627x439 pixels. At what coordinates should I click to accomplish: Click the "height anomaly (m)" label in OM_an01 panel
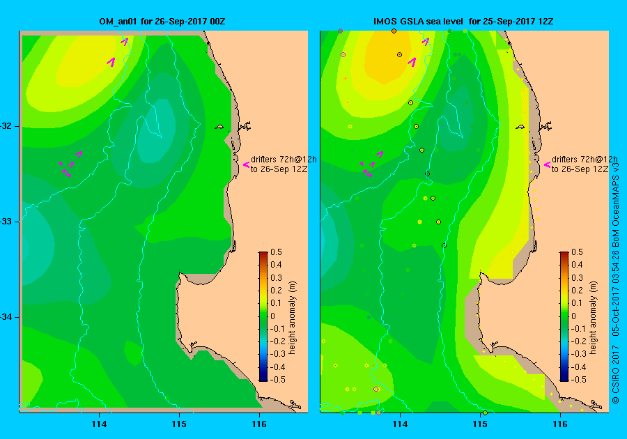293,318
